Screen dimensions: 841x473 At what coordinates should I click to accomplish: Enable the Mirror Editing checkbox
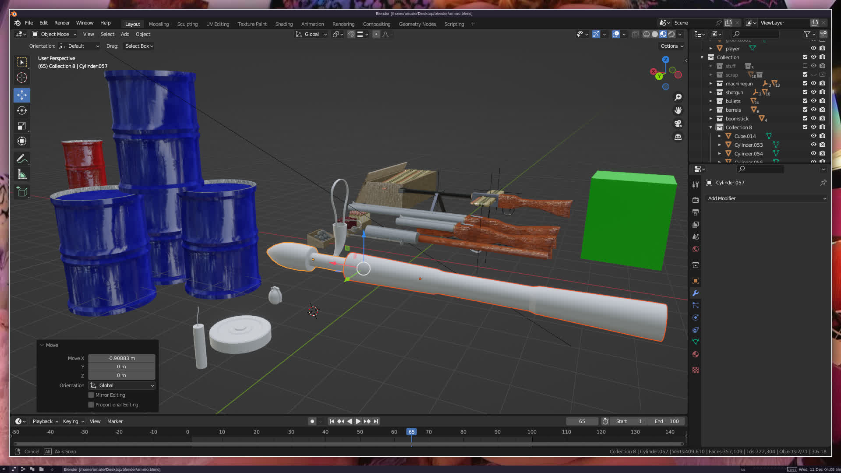91,395
